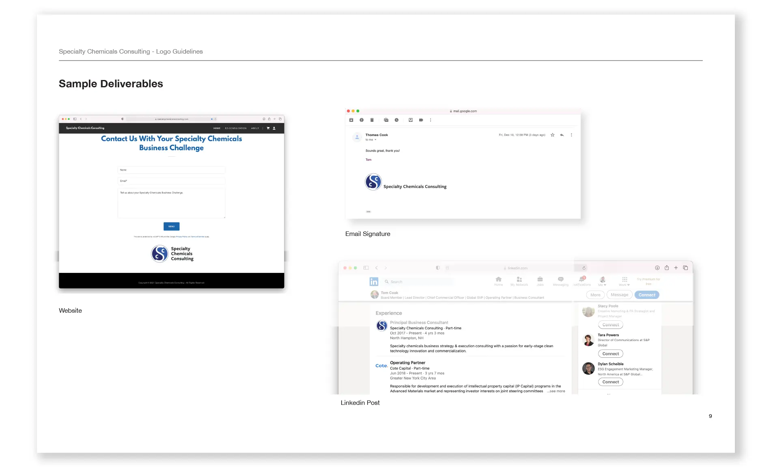The image size is (771, 467).
Task: Show trimmed content ellipsis in the email
Action: point(368,212)
